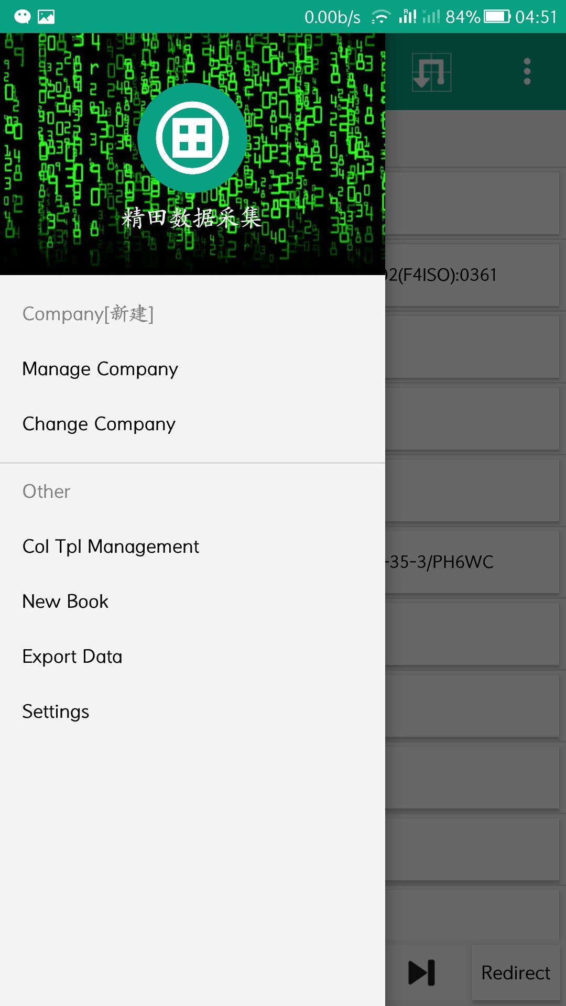The height and width of the screenshot is (1006, 566).
Task: Tap the battery indicator icon
Action: [497, 17]
